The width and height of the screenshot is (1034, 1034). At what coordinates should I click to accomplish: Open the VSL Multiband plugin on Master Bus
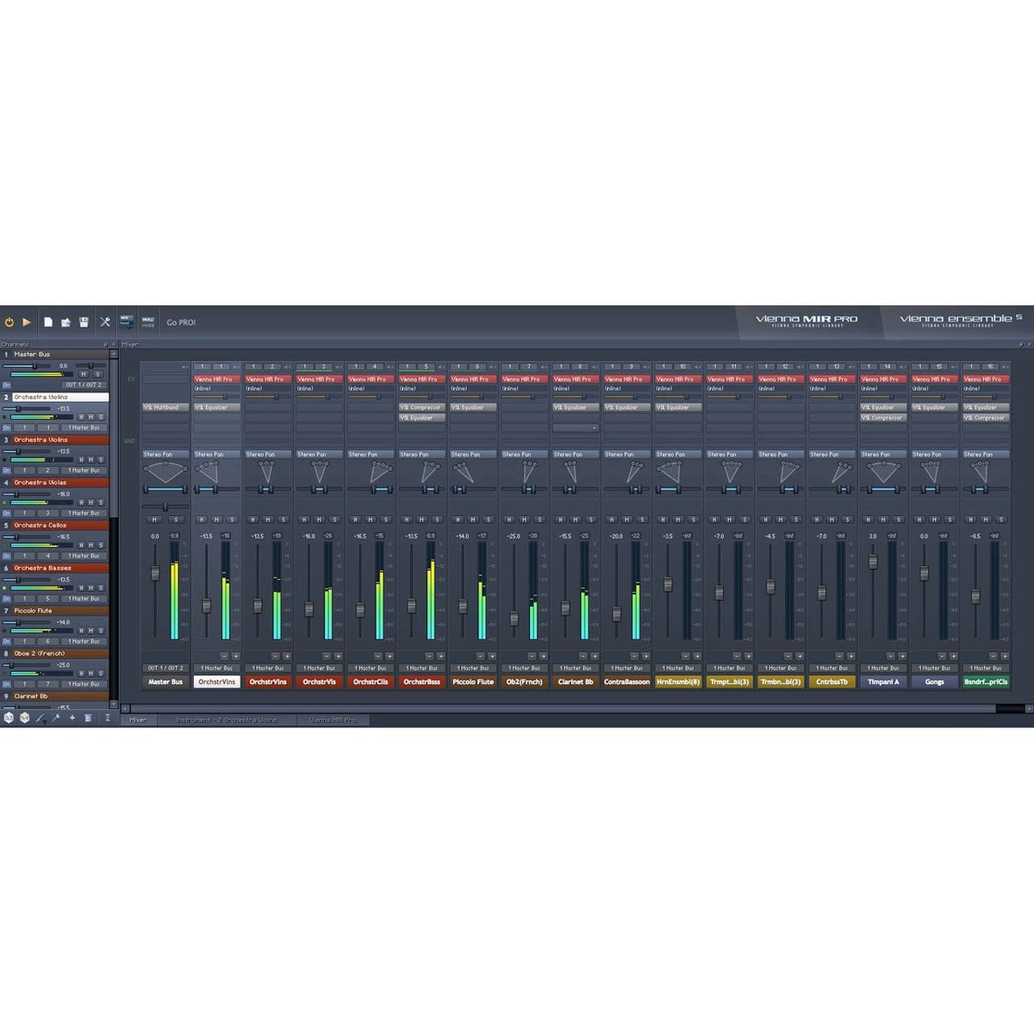coord(165,408)
